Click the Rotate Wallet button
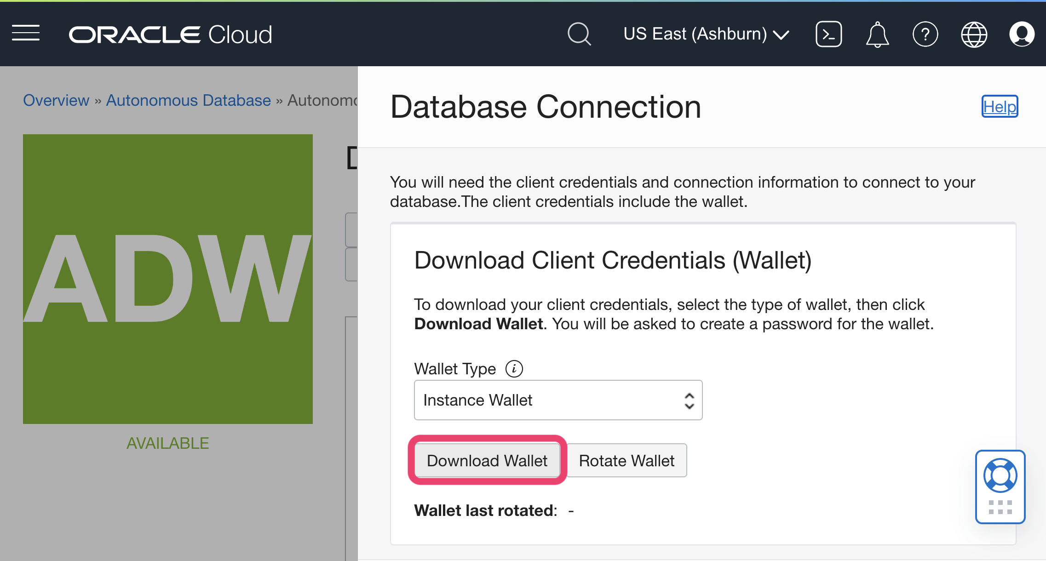 626,460
